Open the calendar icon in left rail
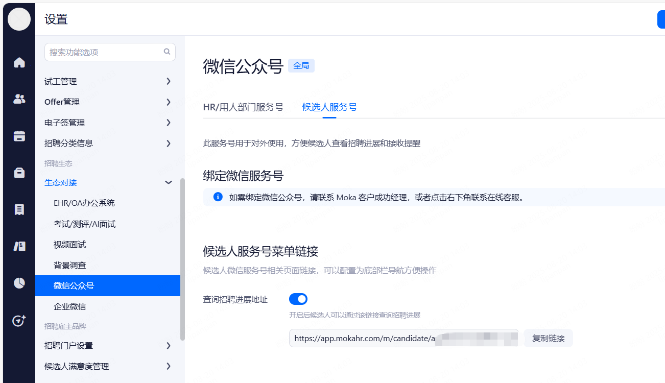 pyautogui.click(x=19, y=136)
